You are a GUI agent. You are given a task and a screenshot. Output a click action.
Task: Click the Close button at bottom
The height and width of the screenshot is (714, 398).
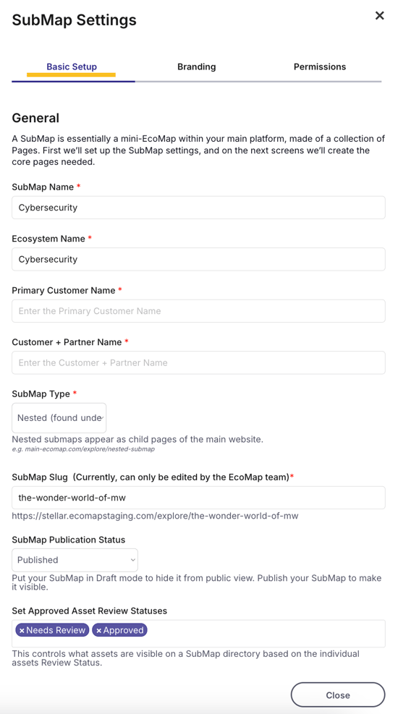point(338,695)
